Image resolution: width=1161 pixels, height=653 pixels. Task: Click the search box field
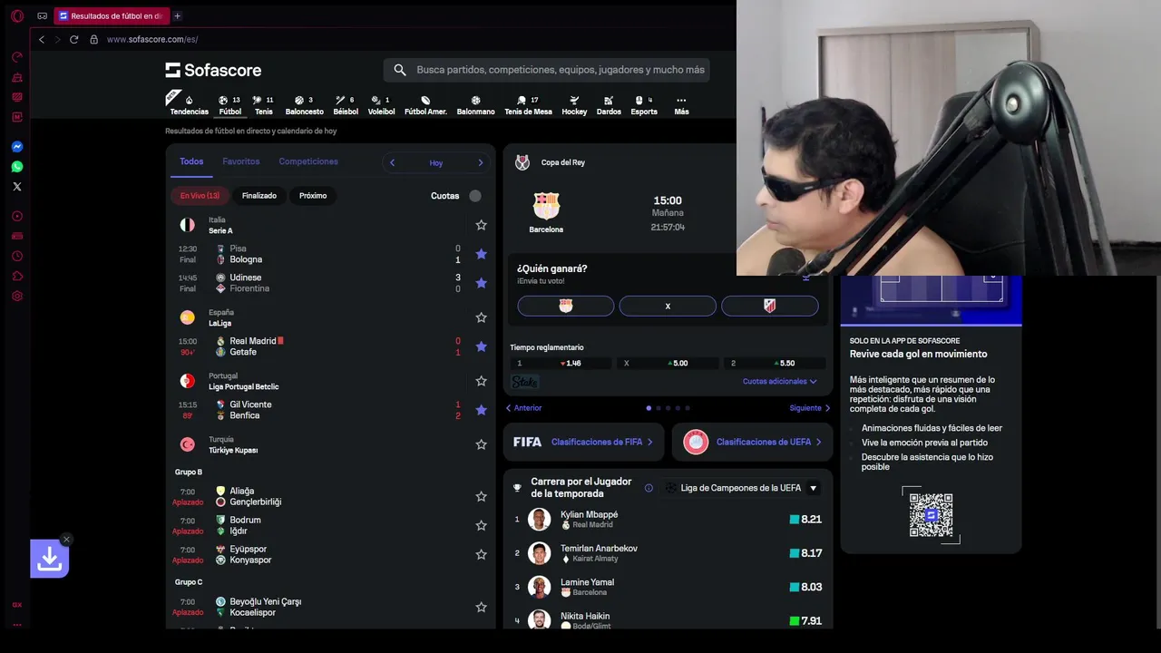coord(547,70)
